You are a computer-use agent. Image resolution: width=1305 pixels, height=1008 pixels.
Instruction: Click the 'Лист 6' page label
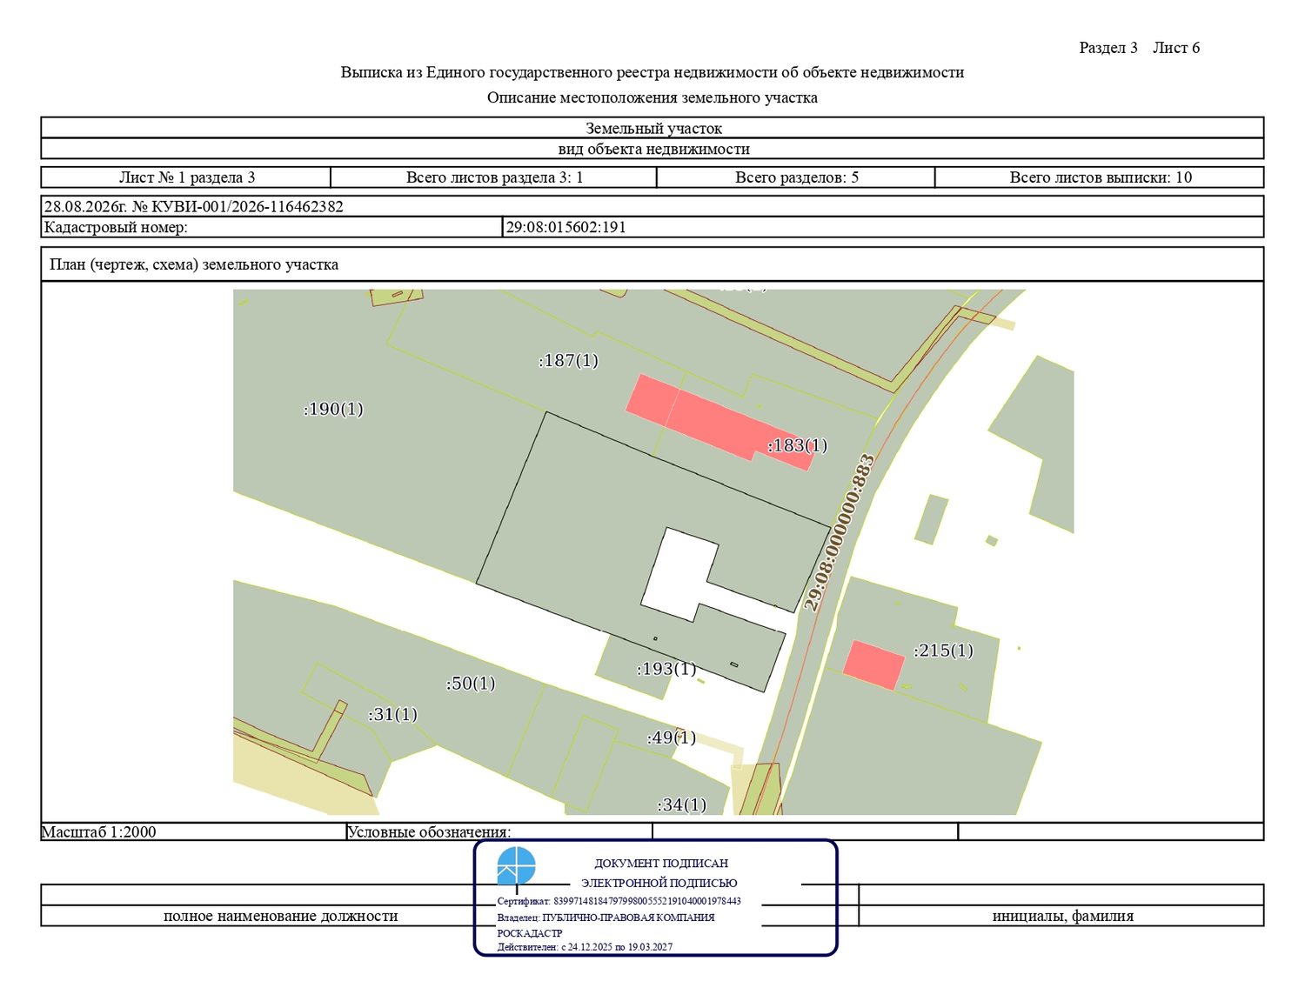(x=1176, y=48)
